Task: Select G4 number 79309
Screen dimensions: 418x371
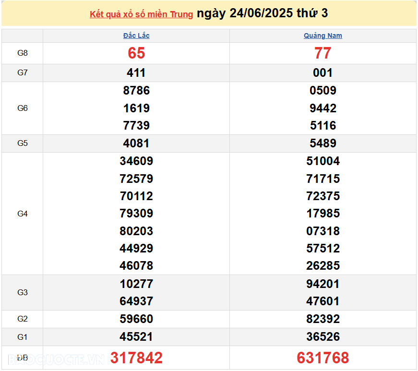Action: coord(136,214)
